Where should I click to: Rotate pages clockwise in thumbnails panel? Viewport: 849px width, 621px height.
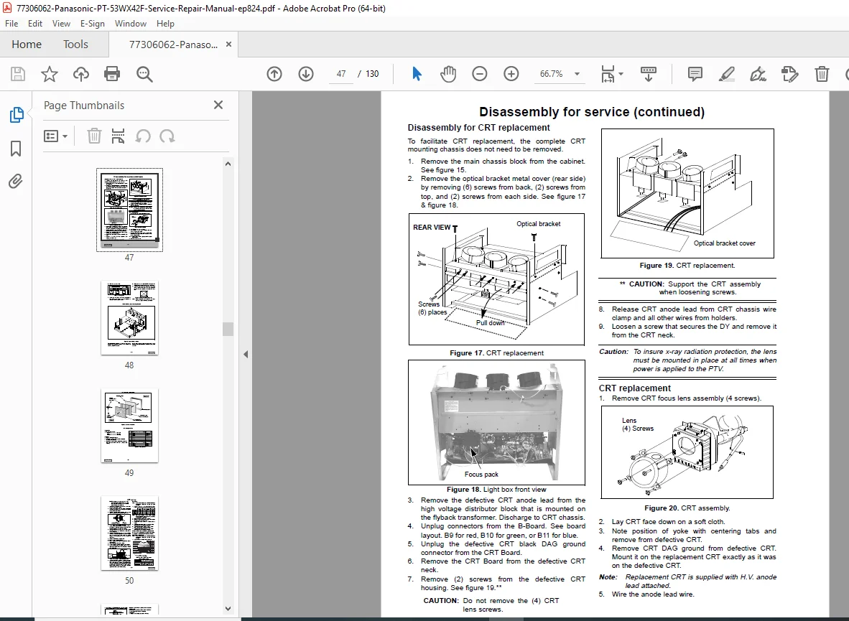point(167,136)
